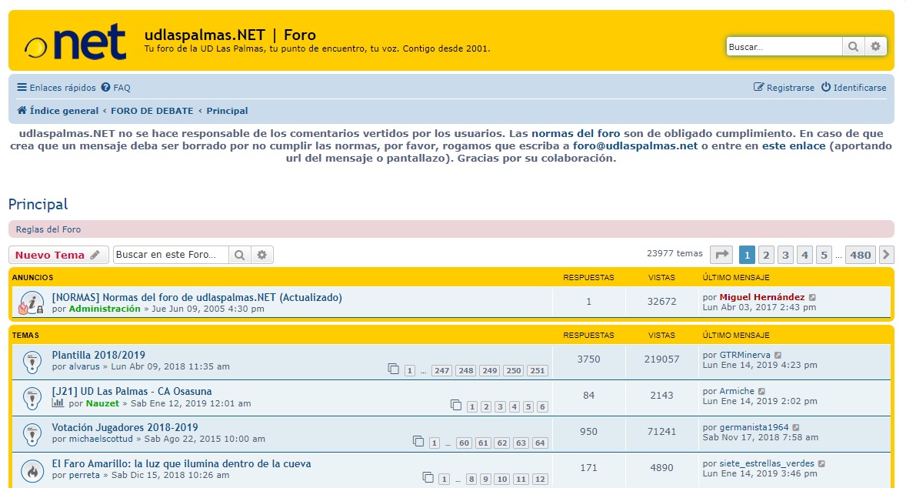Open the Enlaces rápidos dropdown menu
Viewport: 906px width, 488px height.
57,87
